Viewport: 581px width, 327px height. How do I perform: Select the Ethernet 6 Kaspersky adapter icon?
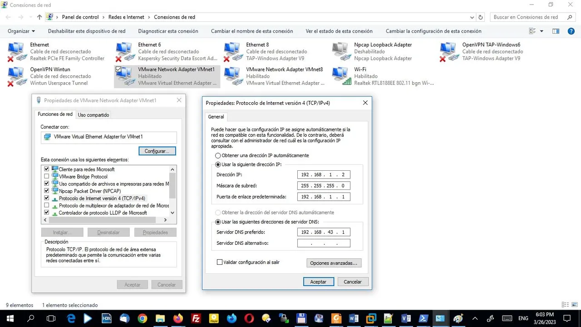tap(125, 52)
